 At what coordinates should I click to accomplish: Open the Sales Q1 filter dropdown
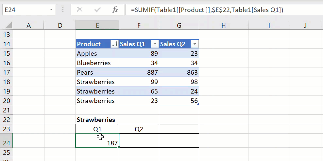pyautogui.click(x=154, y=44)
